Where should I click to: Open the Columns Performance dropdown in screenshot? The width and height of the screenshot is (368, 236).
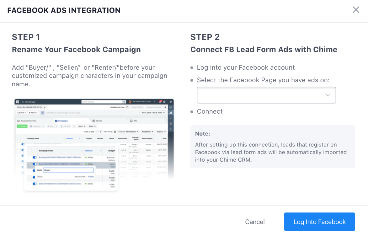coord(128,132)
